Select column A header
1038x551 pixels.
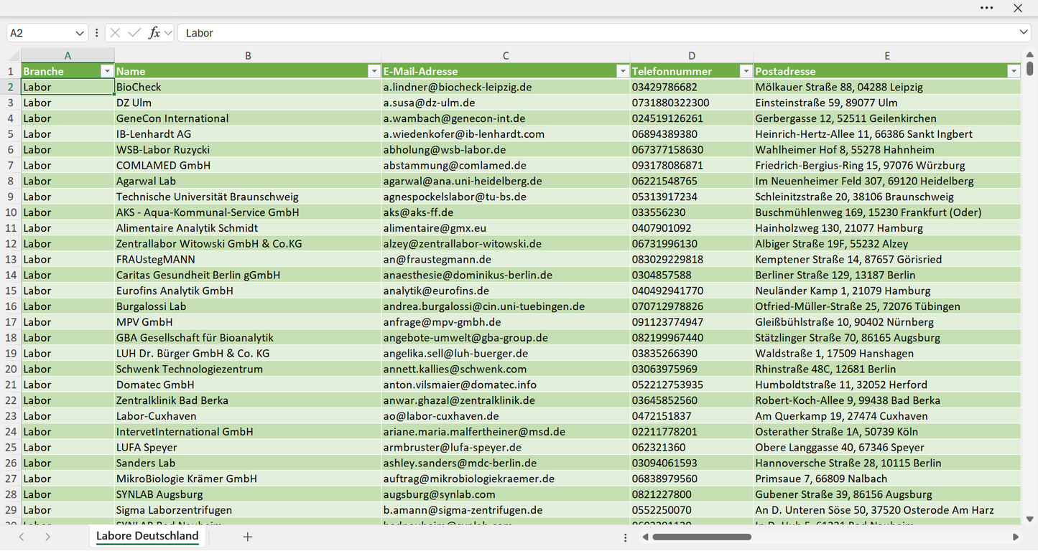click(68, 55)
